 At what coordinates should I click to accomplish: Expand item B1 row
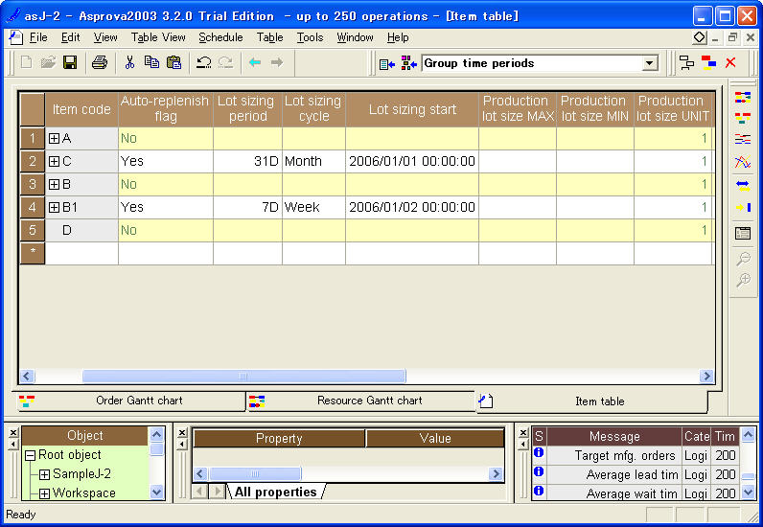click(x=54, y=208)
